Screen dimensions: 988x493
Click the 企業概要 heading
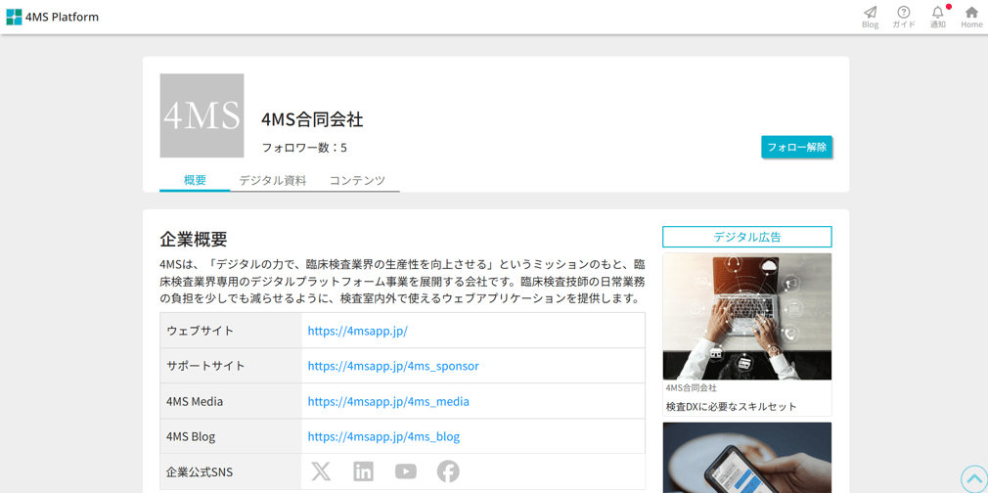point(194,240)
